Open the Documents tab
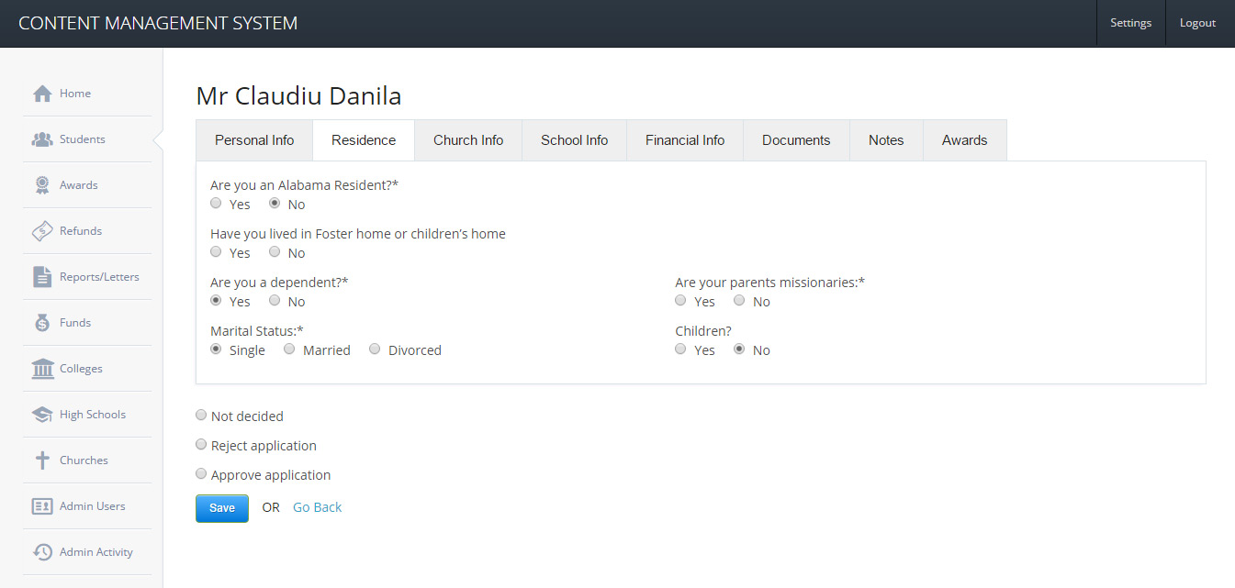This screenshot has width=1235, height=588. pos(796,140)
